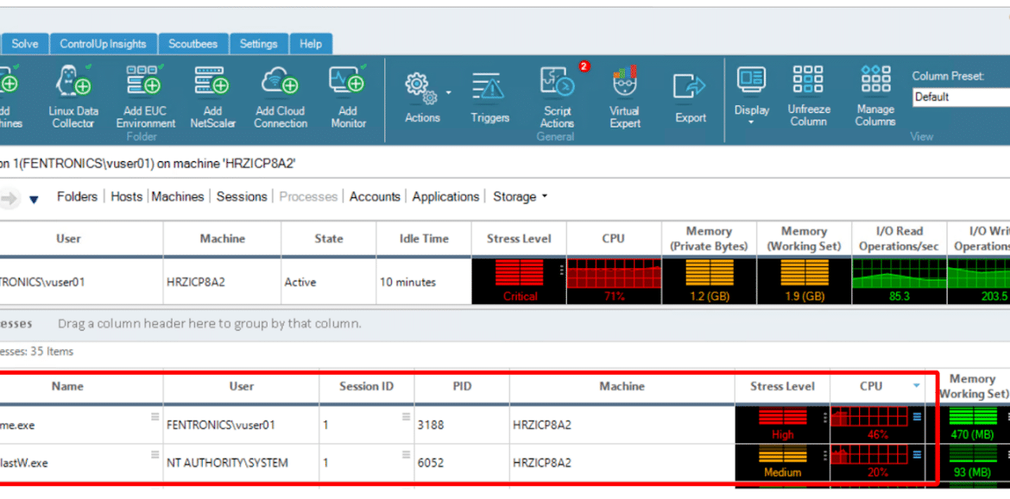Open the Settings tab
The width and height of the screenshot is (1010, 499).
tap(259, 44)
